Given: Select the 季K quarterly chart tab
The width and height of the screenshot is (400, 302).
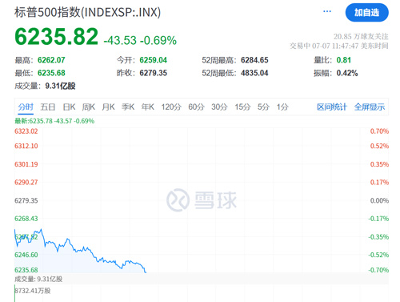Looking at the screenshot, I should [x=128, y=107].
